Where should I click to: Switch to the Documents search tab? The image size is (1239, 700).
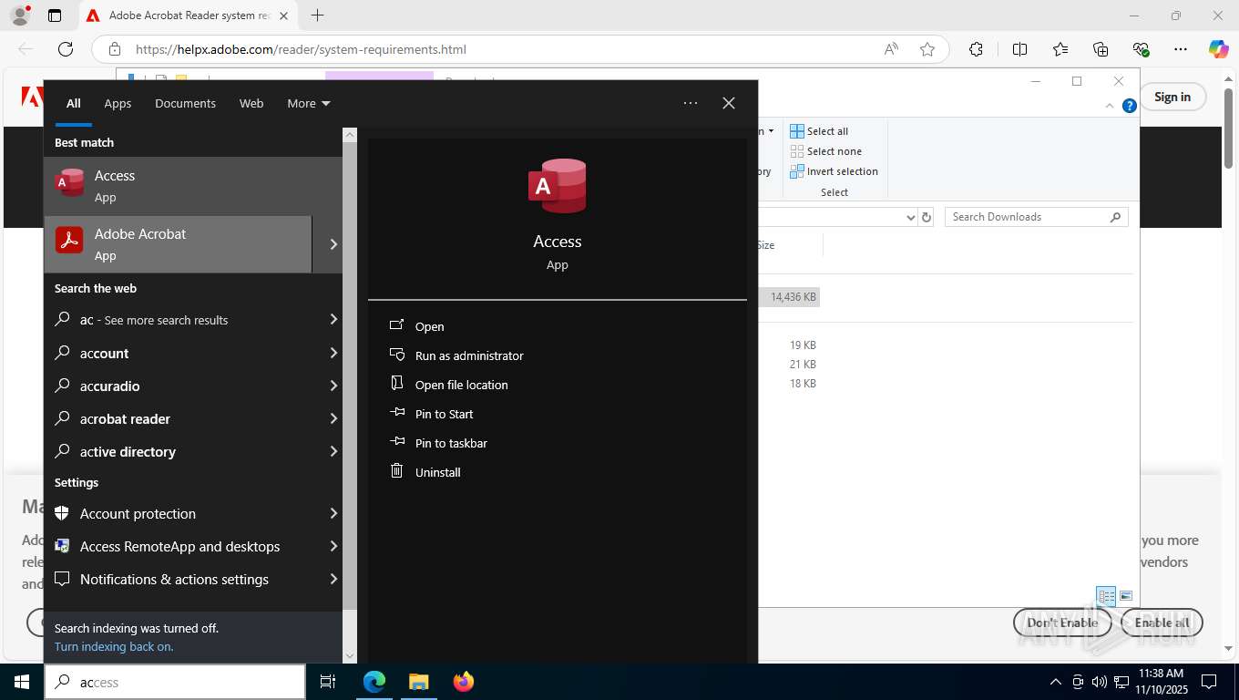(185, 103)
